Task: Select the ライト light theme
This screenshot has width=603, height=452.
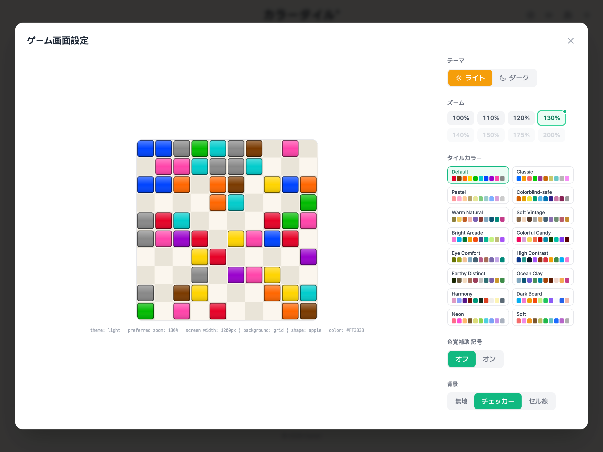Action: point(470,78)
